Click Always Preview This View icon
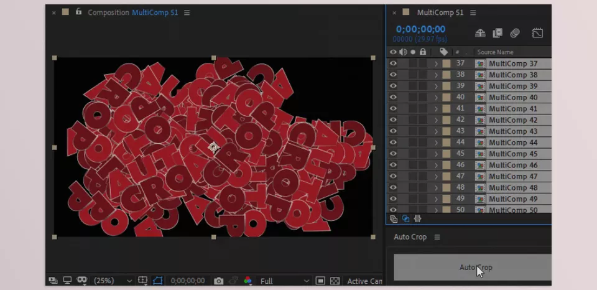Viewport: 597px width, 290px height. [x=53, y=281]
